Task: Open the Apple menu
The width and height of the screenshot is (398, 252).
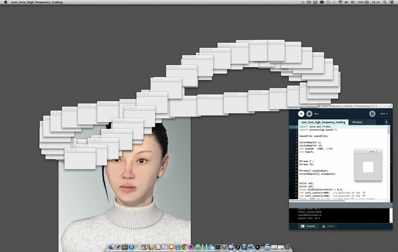Action: [x=5, y=2]
